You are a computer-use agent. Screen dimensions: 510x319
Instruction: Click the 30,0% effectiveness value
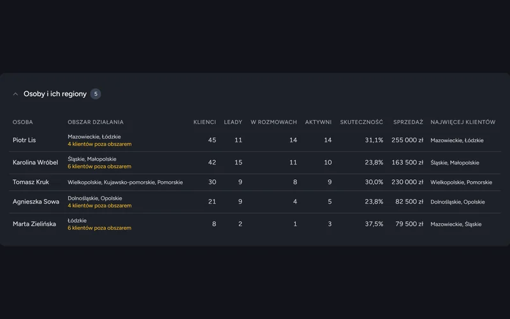pyautogui.click(x=374, y=182)
